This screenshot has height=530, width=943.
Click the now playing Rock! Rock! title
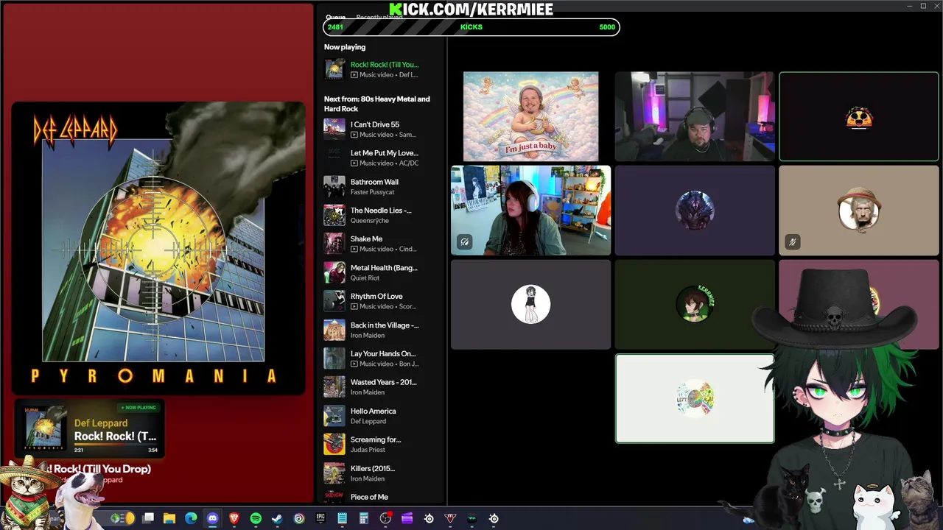pos(385,65)
